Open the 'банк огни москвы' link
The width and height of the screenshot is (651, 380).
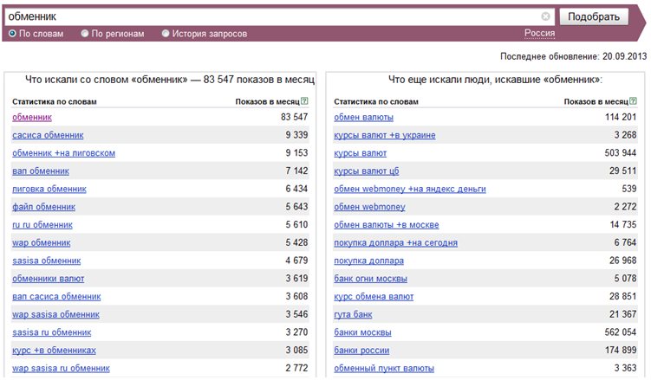[x=370, y=279]
